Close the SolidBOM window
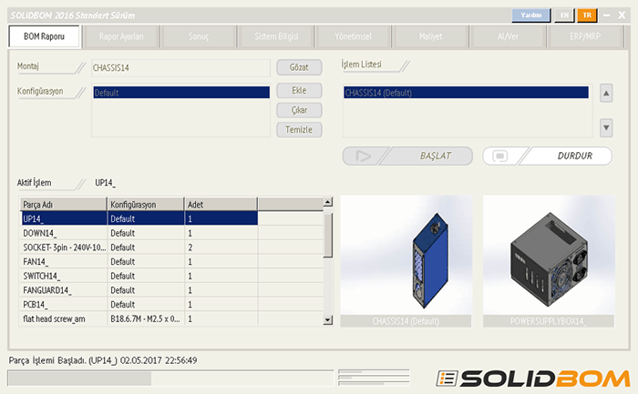The image size is (638, 394). click(x=622, y=15)
